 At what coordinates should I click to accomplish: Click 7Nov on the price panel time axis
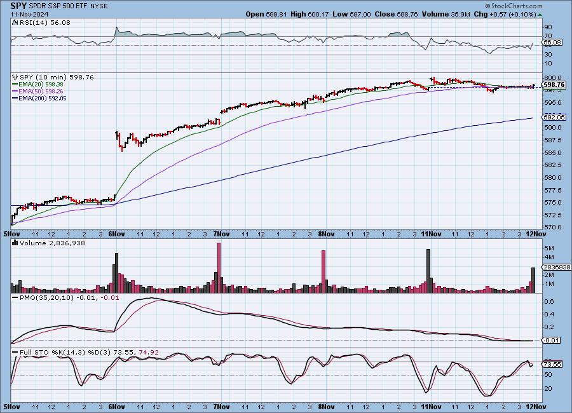(x=221, y=234)
